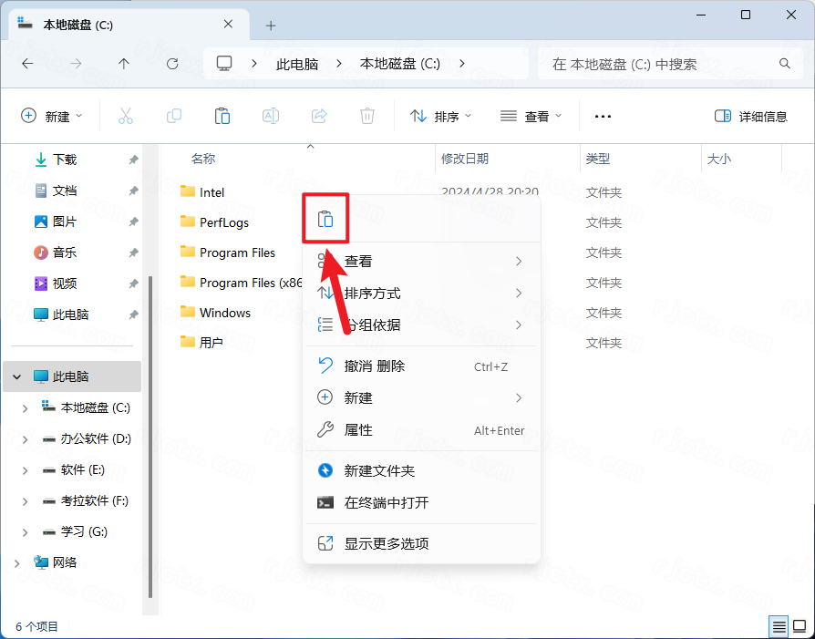Collapse the 此电脑 tree node

click(17, 376)
